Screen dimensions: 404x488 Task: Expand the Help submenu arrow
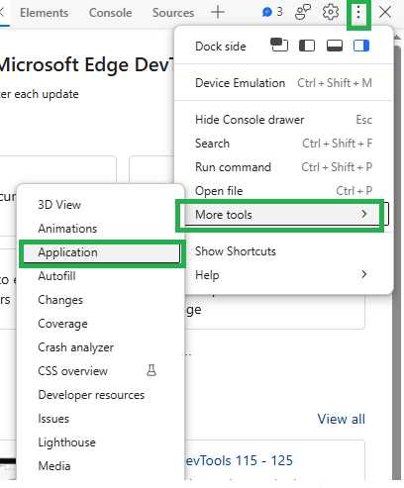[364, 274]
